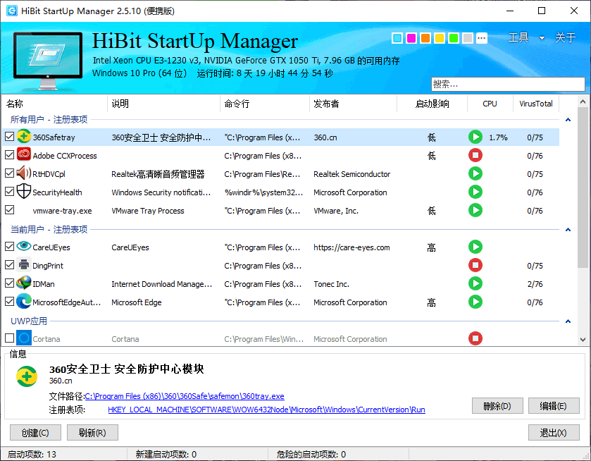Click the MicrosoftEdgeAut Edge icon
This screenshot has width=591, height=461.
click(x=24, y=302)
